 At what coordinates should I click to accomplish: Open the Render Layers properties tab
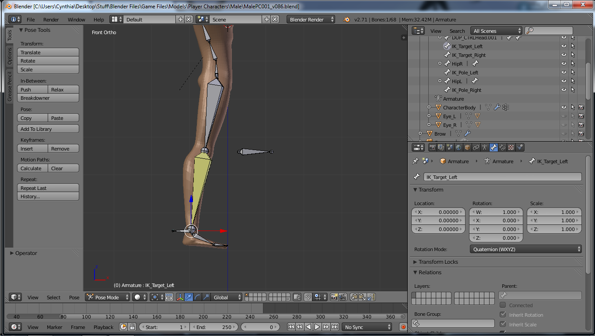[441, 147]
